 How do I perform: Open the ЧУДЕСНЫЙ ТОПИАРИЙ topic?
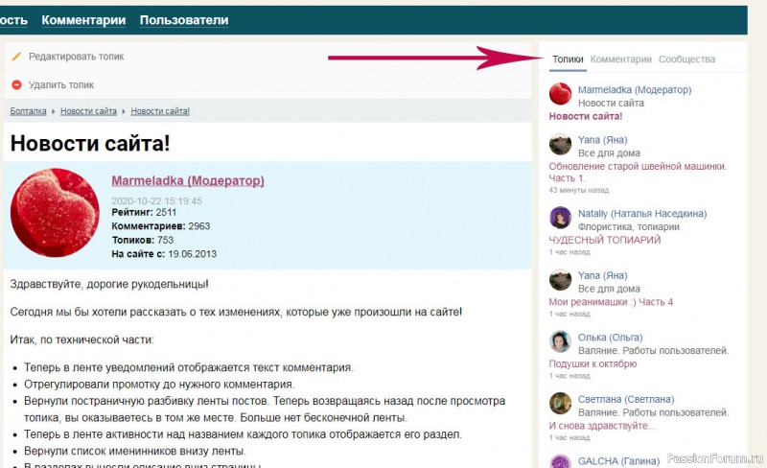(x=605, y=240)
